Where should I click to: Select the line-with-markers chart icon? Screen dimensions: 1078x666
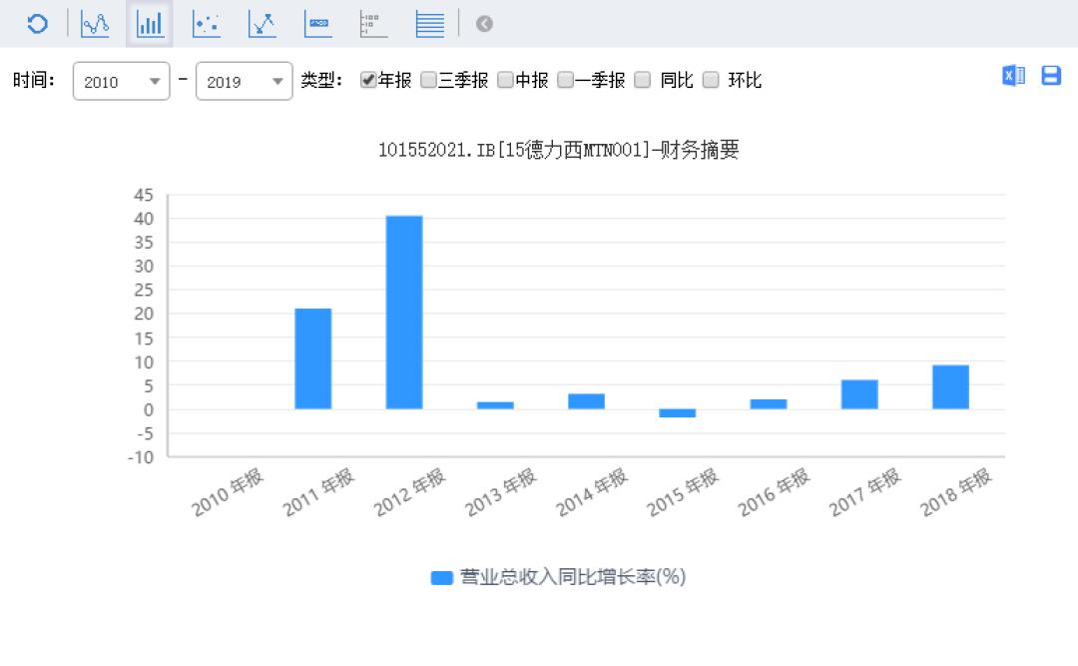pyautogui.click(x=261, y=23)
